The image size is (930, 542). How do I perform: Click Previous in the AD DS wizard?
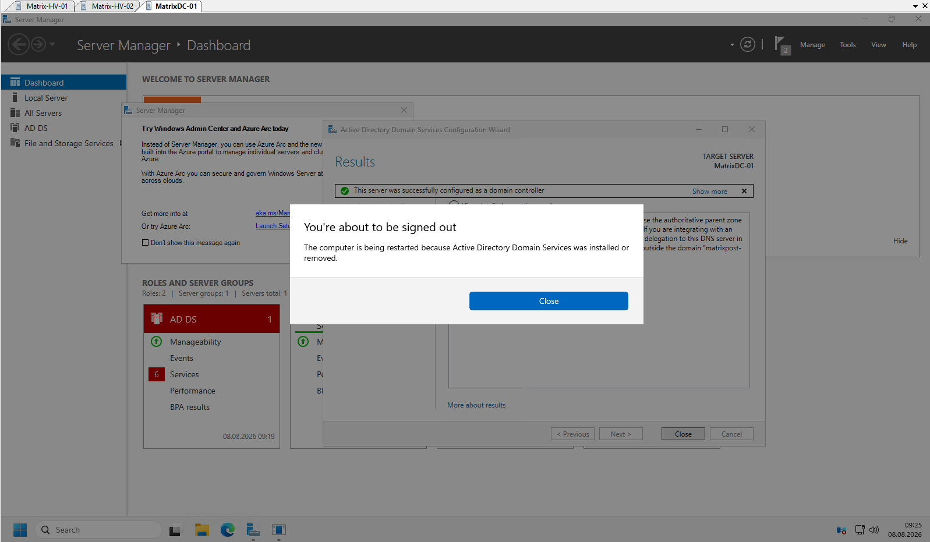coord(573,434)
